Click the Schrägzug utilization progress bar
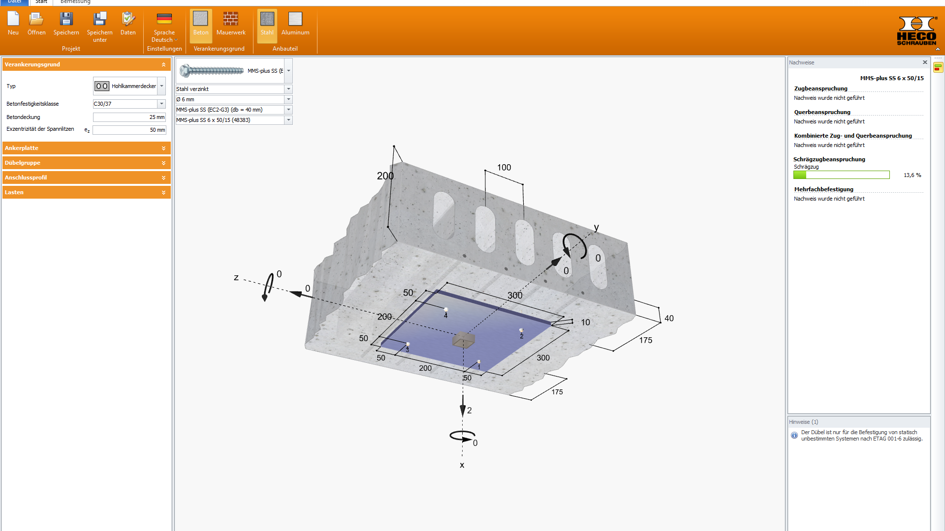Viewport: 945px width, 531px height. coord(841,175)
